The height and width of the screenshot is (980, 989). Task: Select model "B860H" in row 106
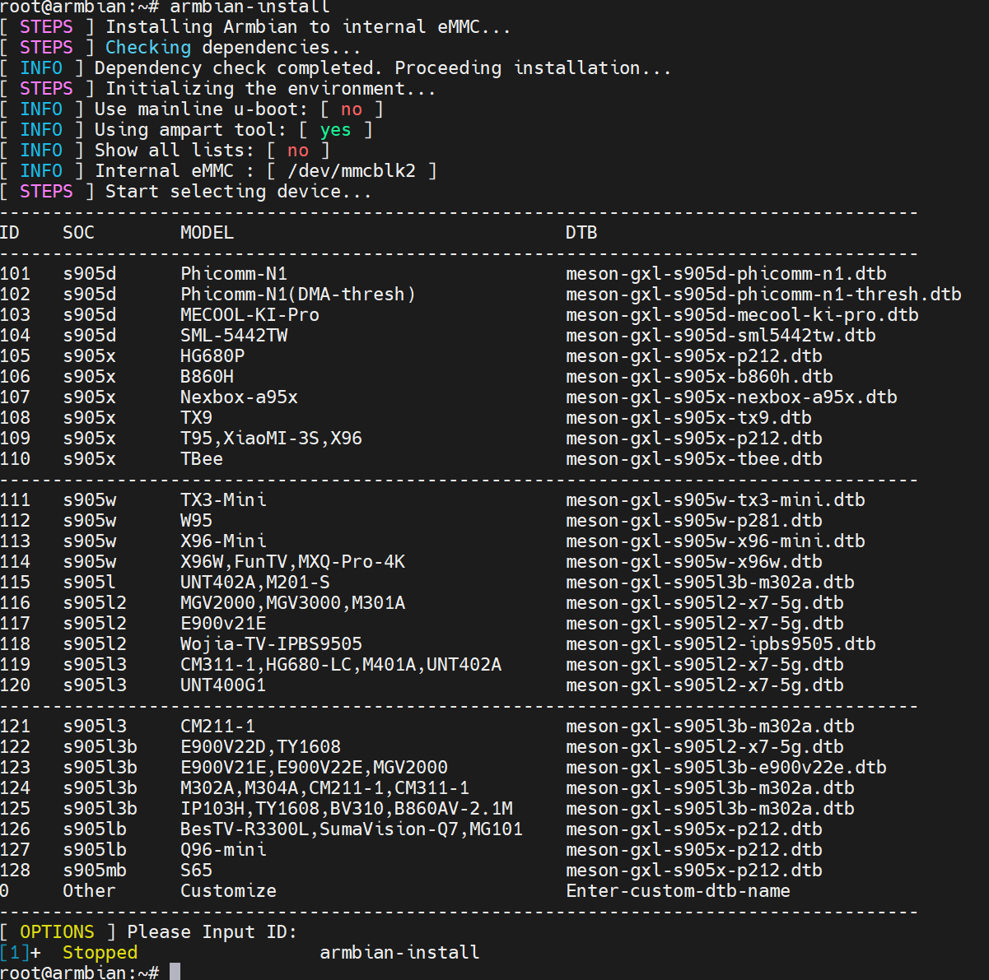click(x=207, y=377)
